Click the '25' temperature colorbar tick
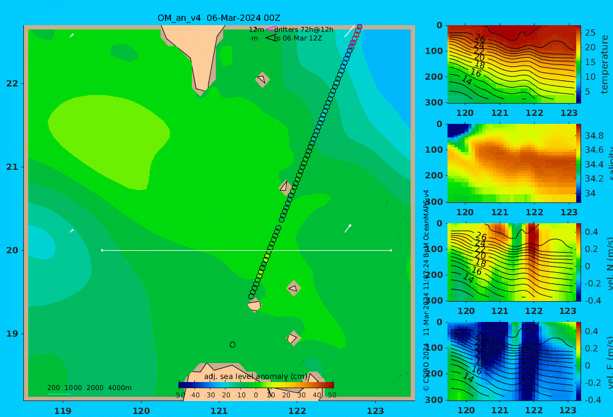613x417 pixels. [x=590, y=33]
